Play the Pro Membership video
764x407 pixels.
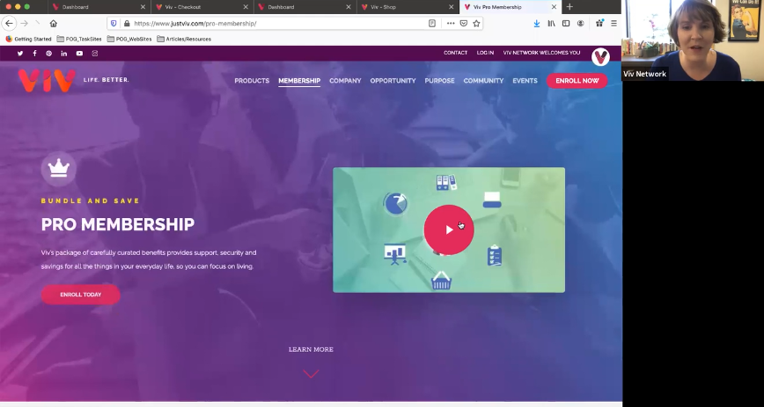[x=449, y=229]
